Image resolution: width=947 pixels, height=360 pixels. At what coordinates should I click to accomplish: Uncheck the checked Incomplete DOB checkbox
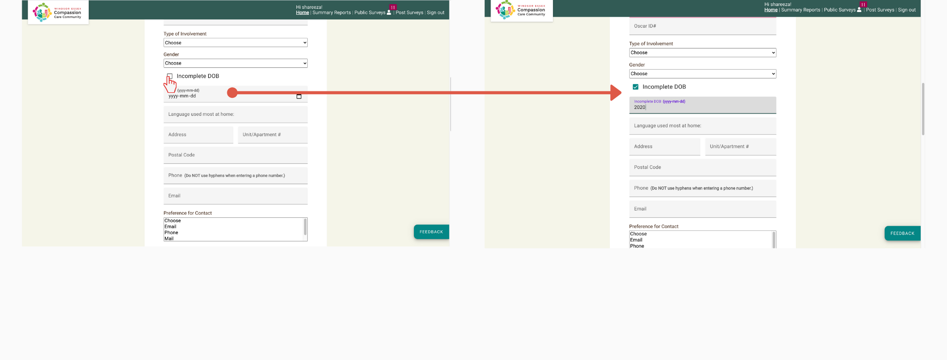pyautogui.click(x=636, y=87)
